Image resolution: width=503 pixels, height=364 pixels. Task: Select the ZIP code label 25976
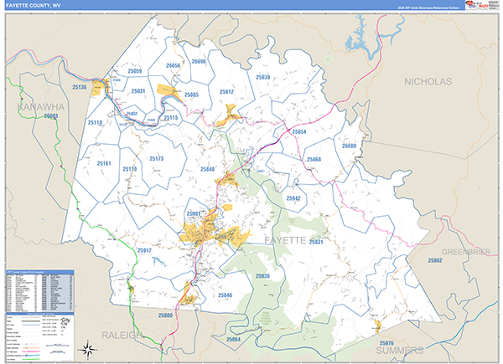click(x=386, y=344)
